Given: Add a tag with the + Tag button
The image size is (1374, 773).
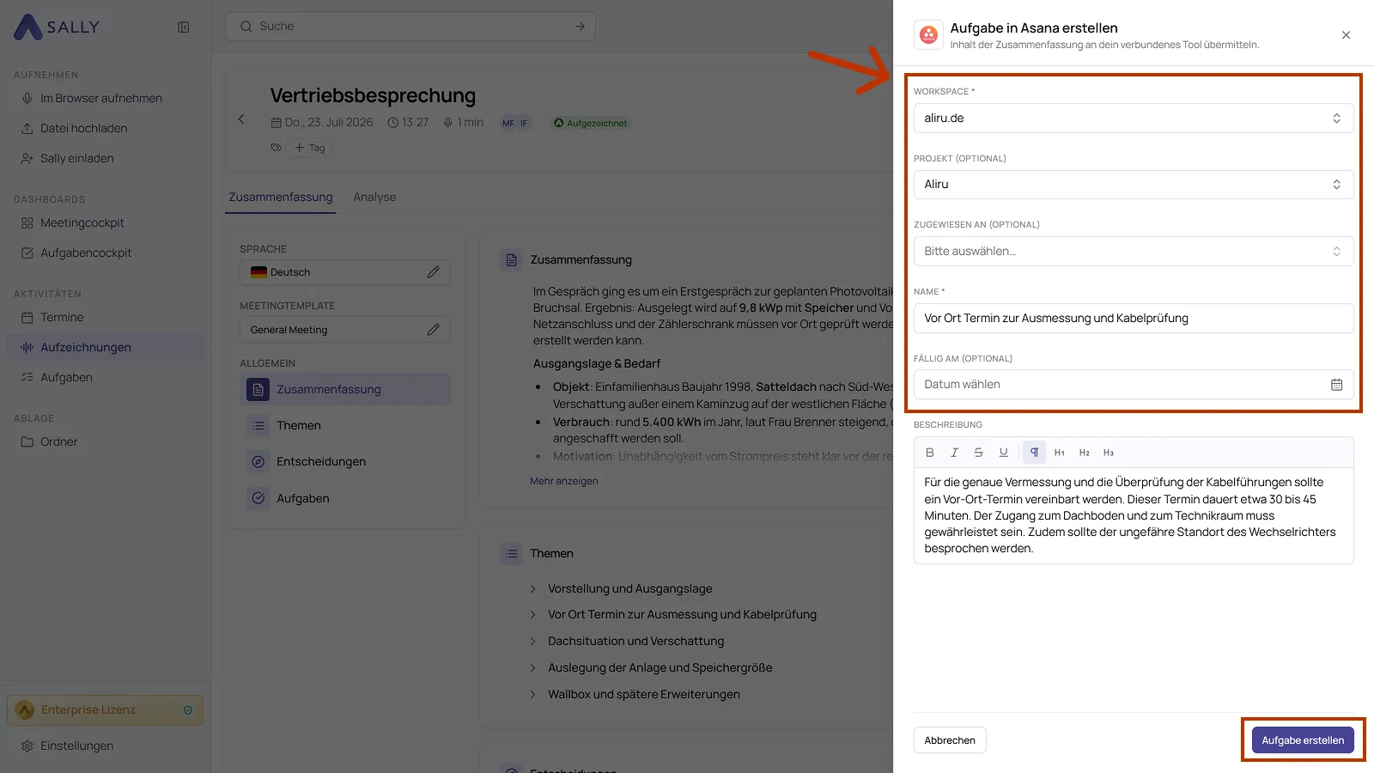Looking at the screenshot, I should (310, 148).
